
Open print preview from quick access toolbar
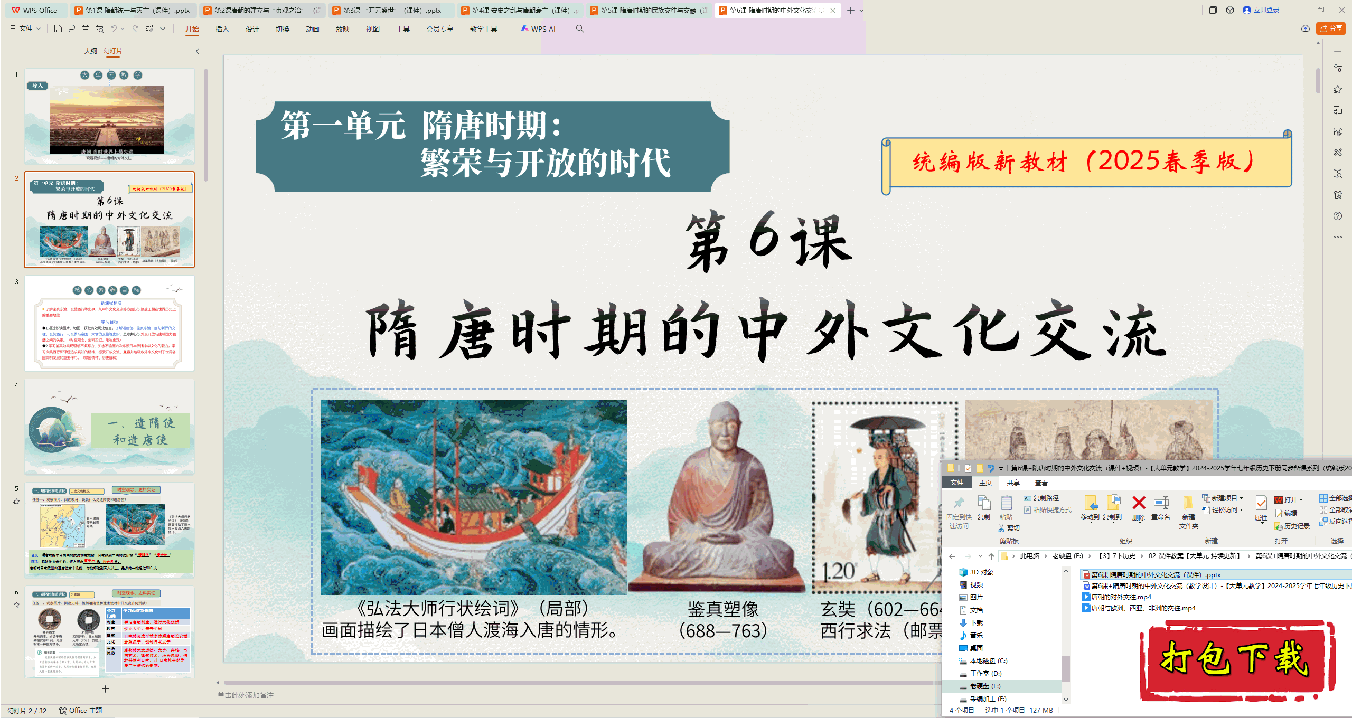coord(99,29)
